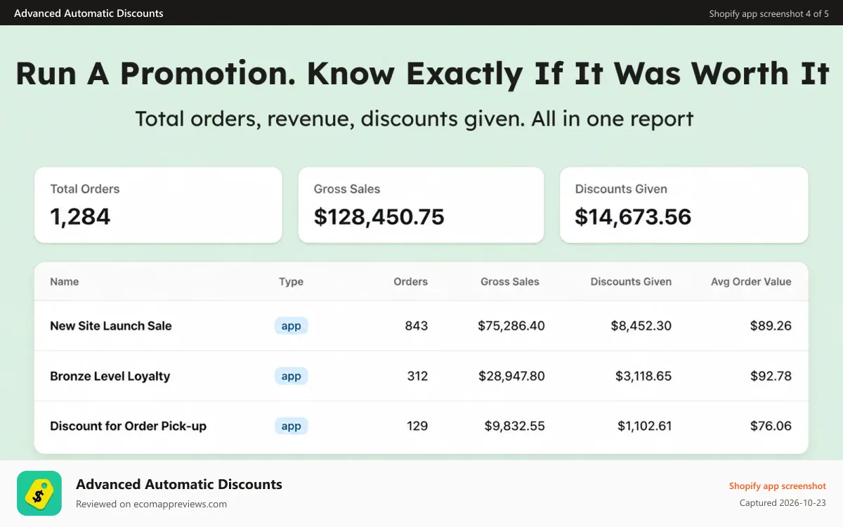The image size is (843, 527).
Task: Click the orange 'Shopify app screenshot' footer link
Action: click(778, 486)
